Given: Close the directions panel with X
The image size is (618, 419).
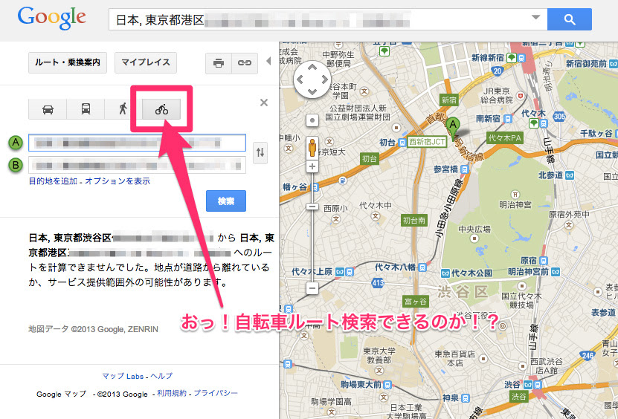Looking at the screenshot, I should [264, 103].
